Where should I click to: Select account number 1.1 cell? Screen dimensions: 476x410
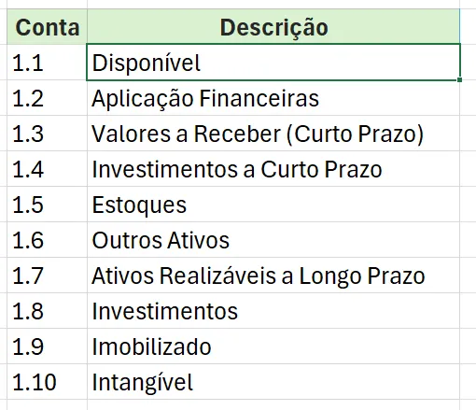47,63
